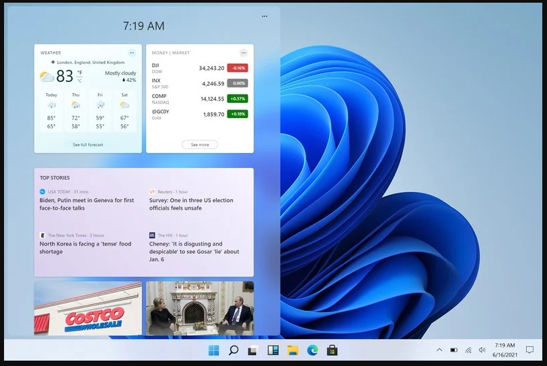Image resolution: width=547 pixels, height=366 pixels.
Task: Open the US election officials survey story
Action: [191, 204]
